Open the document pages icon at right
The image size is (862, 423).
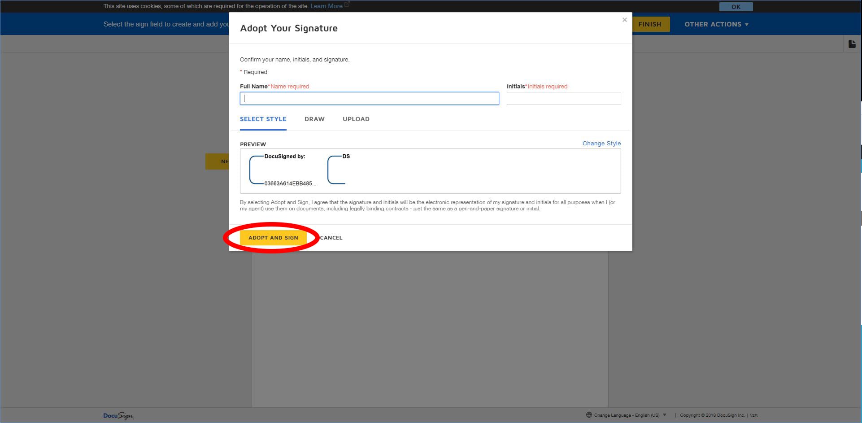click(x=852, y=44)
